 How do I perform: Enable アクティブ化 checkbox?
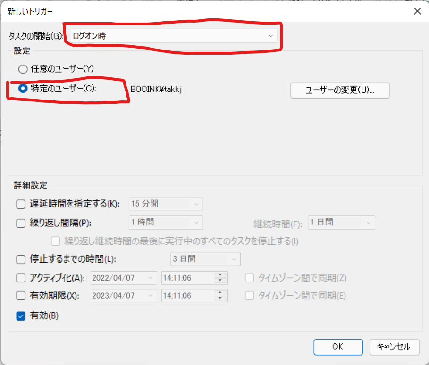(x=21, y=278)
